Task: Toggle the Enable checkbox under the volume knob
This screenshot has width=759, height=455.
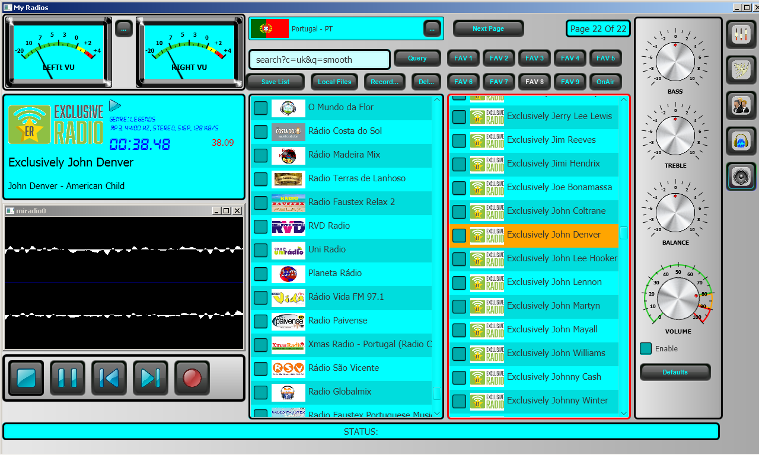Action: click(646, 348)
